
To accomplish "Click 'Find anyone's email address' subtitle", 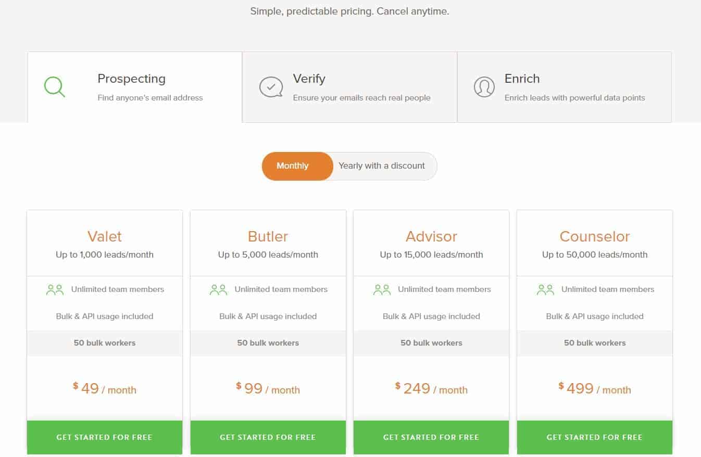I will click(x=151, y=98).
